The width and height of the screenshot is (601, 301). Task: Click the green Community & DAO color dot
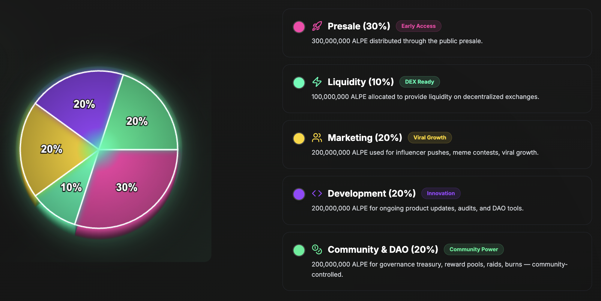click(299, 250)
